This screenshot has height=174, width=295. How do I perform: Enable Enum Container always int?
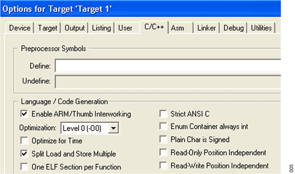pos(163,126)
